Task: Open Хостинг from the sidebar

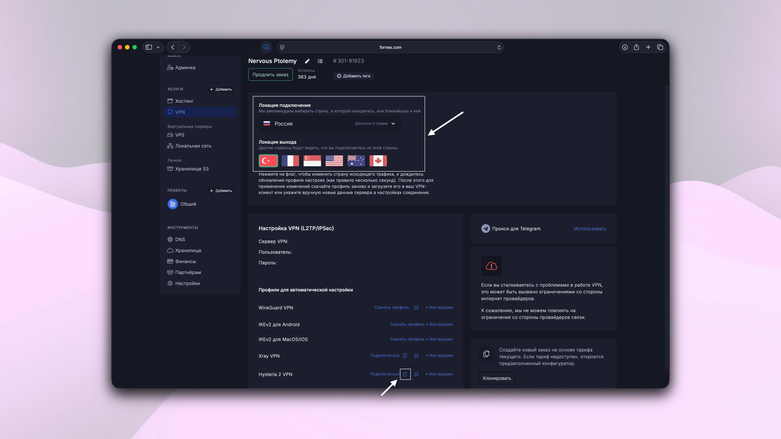Action: click(184, 101)
